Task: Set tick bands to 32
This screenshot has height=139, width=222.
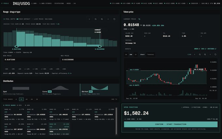Action: 37,99
